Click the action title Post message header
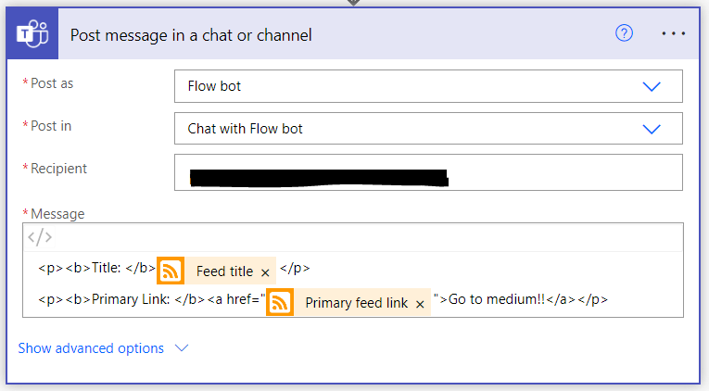This screenshot has height=391, width=709. coord(191,35)
